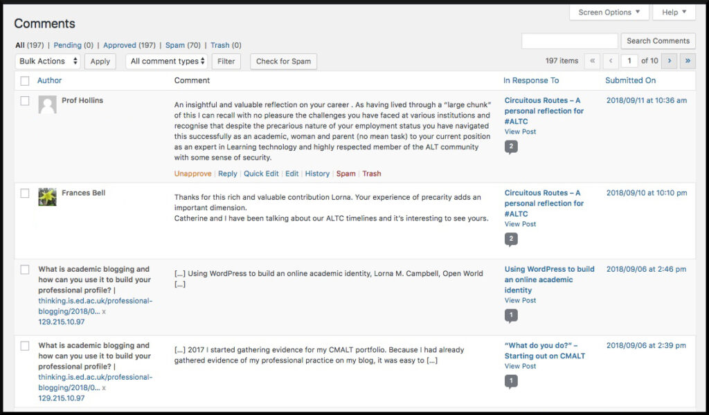Click comment count bubble on Prof Hollins row

511,147
